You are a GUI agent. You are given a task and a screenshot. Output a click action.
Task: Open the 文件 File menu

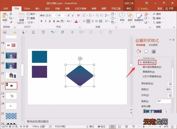pos(6,8)
